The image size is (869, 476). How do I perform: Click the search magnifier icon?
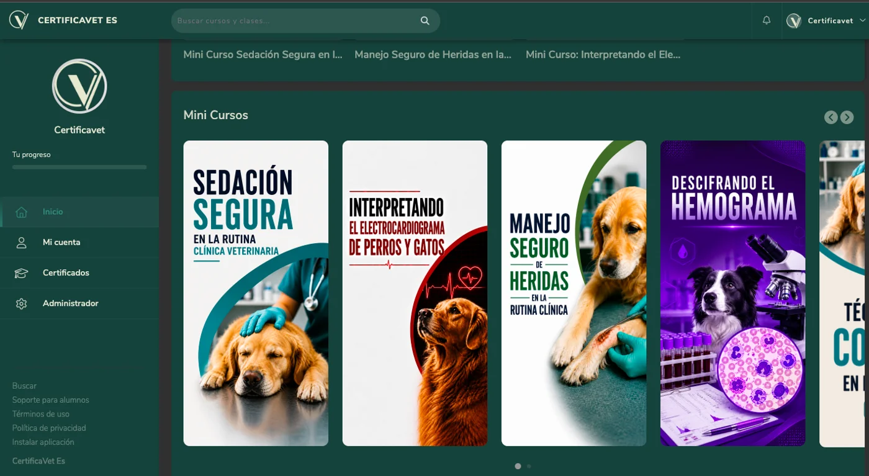tap(425, 20)
